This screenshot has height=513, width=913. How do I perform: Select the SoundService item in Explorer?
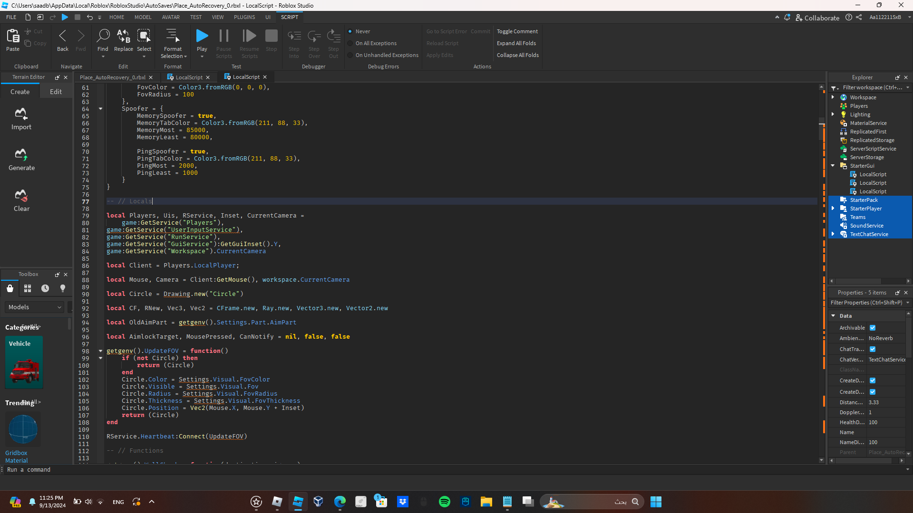[866, 226]
